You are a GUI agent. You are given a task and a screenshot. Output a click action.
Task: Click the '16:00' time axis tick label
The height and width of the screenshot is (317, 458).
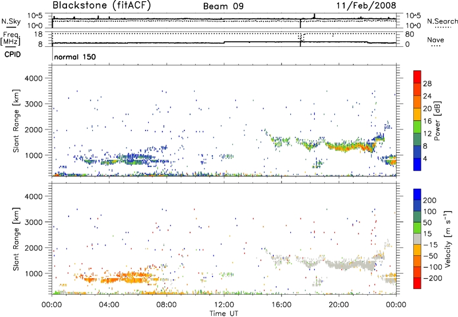281,305
